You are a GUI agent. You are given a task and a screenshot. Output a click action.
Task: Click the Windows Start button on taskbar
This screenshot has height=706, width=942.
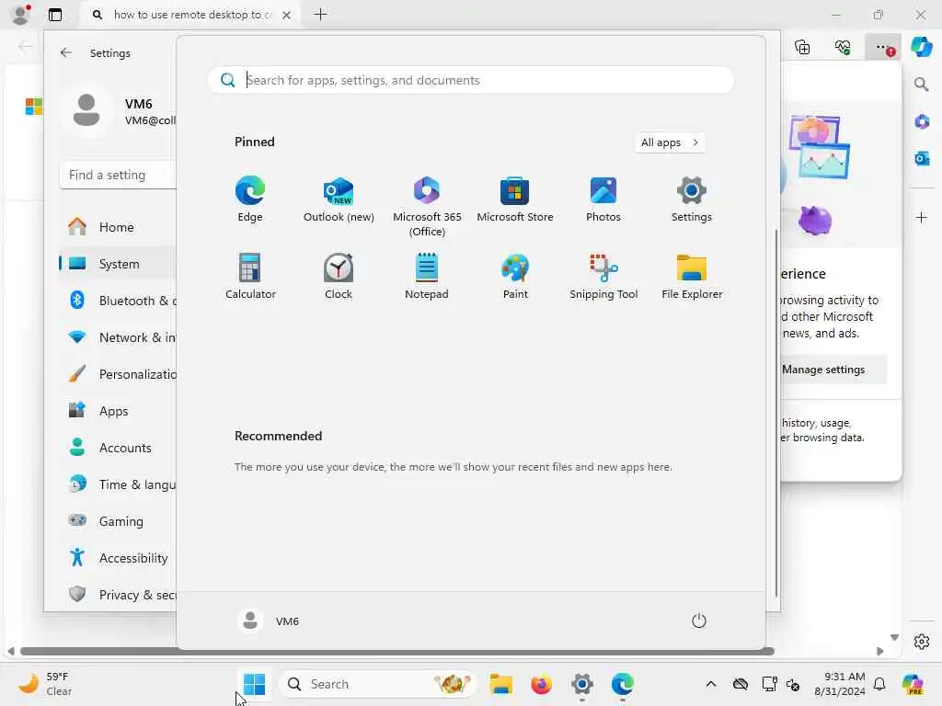coord(254,684)
